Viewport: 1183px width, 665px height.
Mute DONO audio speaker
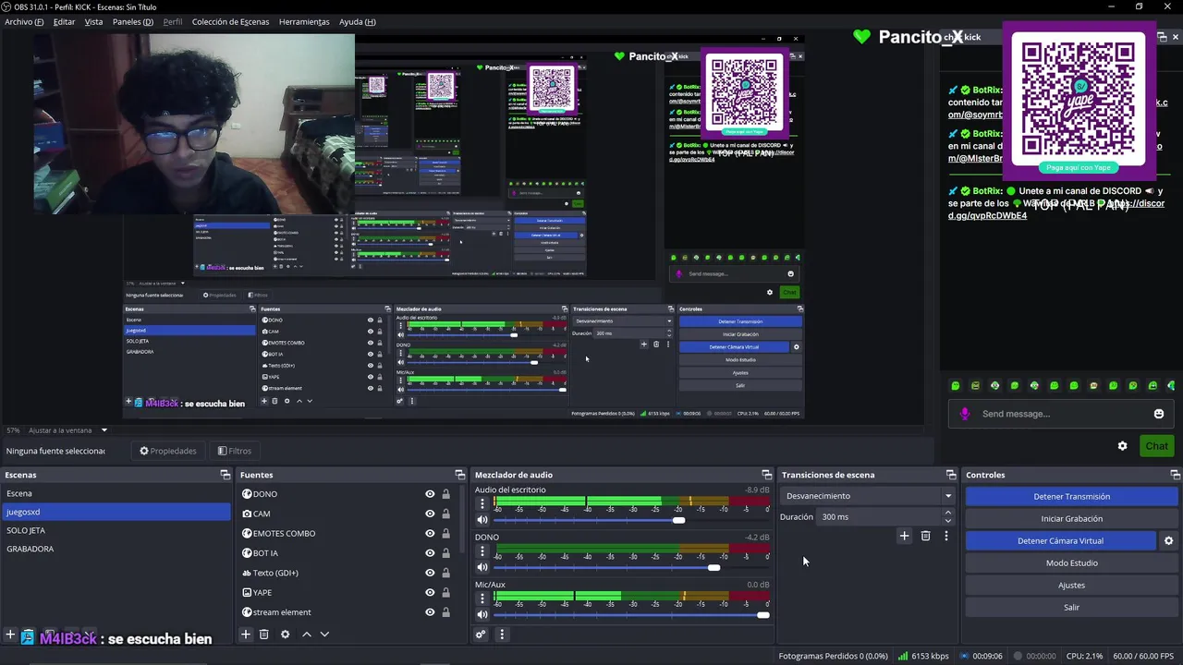[482, 567]
